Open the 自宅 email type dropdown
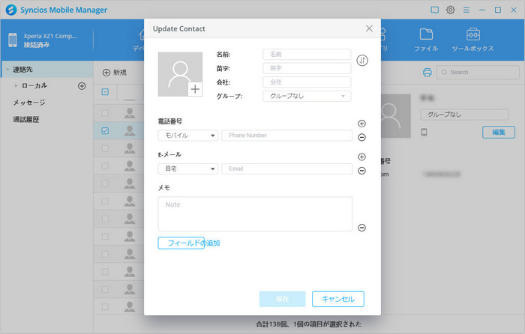Viewport: 525px width, 334px height. pyautogui.click(x=187, y=169)
